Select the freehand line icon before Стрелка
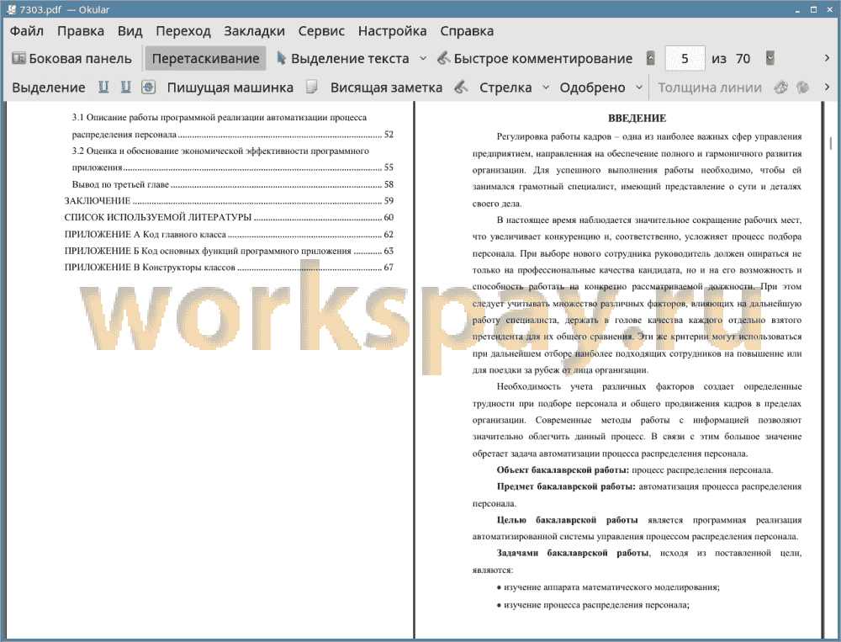Image resolution: width=841 pixels, height=642 pixels. pos(461,87)
